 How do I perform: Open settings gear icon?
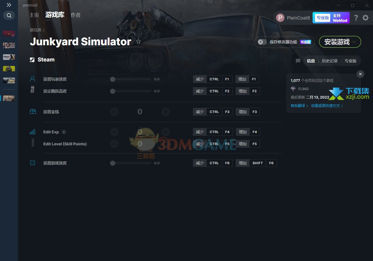(366, 18)
